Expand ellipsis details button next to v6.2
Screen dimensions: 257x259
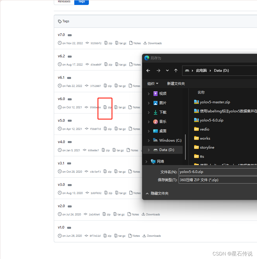pos(70,56)
